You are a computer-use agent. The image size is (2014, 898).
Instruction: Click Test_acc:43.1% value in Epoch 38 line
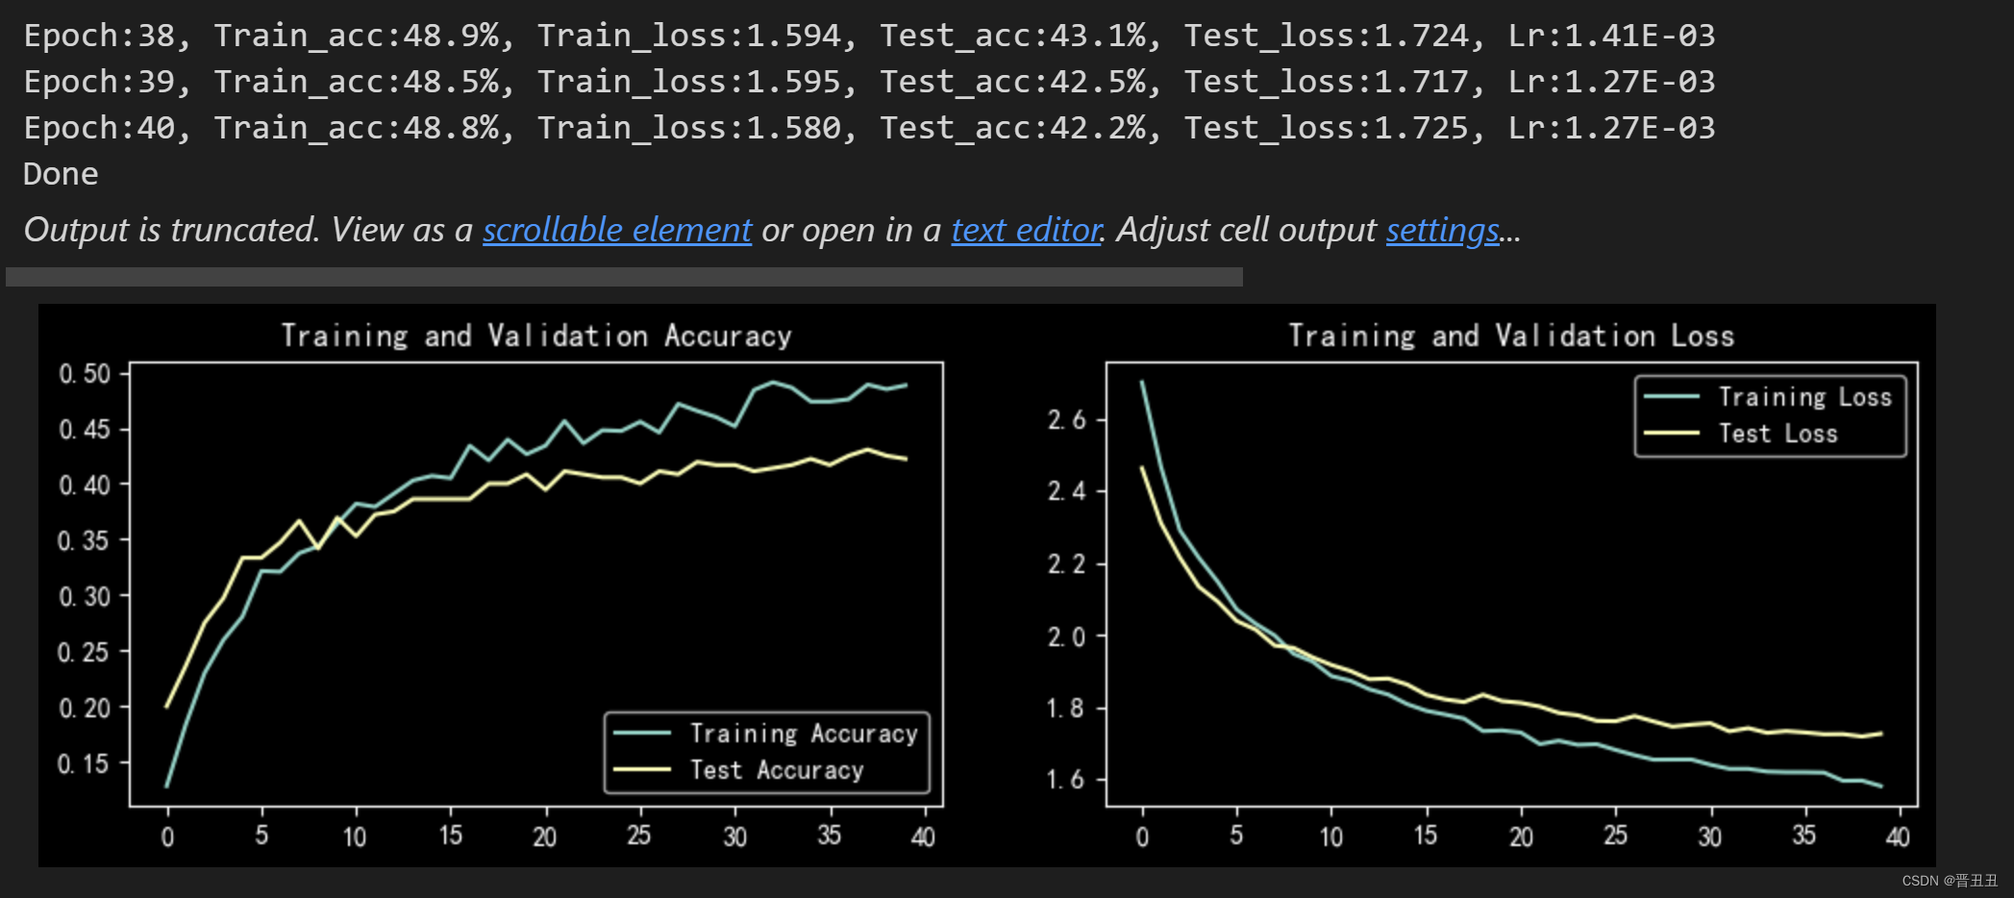[x=1013, y=36]
